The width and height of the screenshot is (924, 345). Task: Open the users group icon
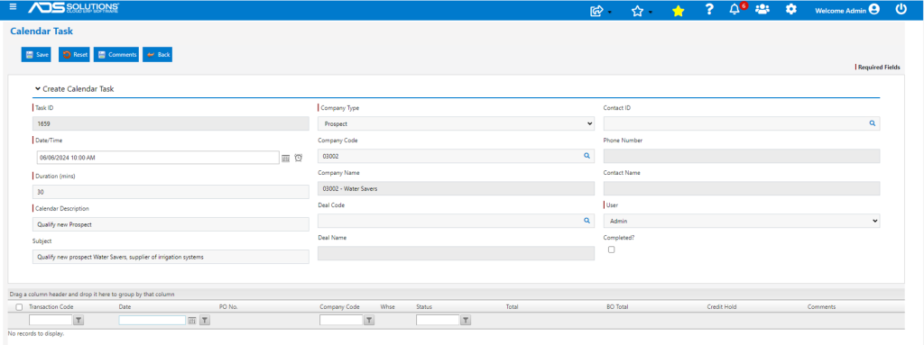click(762, 9)
